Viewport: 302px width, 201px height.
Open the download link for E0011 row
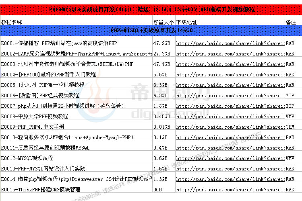pyautogui.click(x=230, y=148)
